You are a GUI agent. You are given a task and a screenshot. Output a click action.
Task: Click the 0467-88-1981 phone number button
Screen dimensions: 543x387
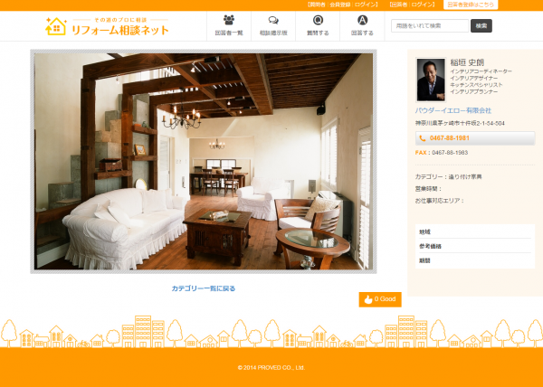pos(474,138)
